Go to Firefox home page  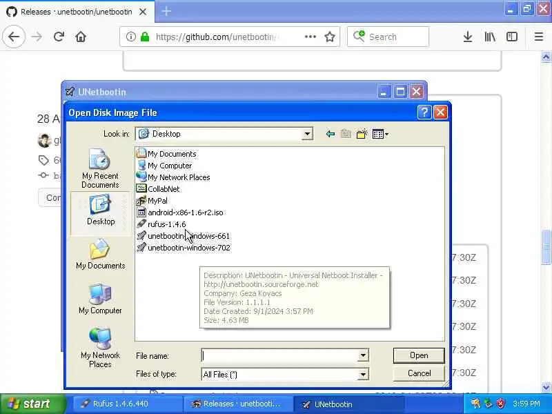81,37
